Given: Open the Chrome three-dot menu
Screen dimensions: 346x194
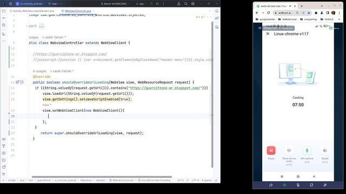Looking at the screenshot, I should point(339,13).
